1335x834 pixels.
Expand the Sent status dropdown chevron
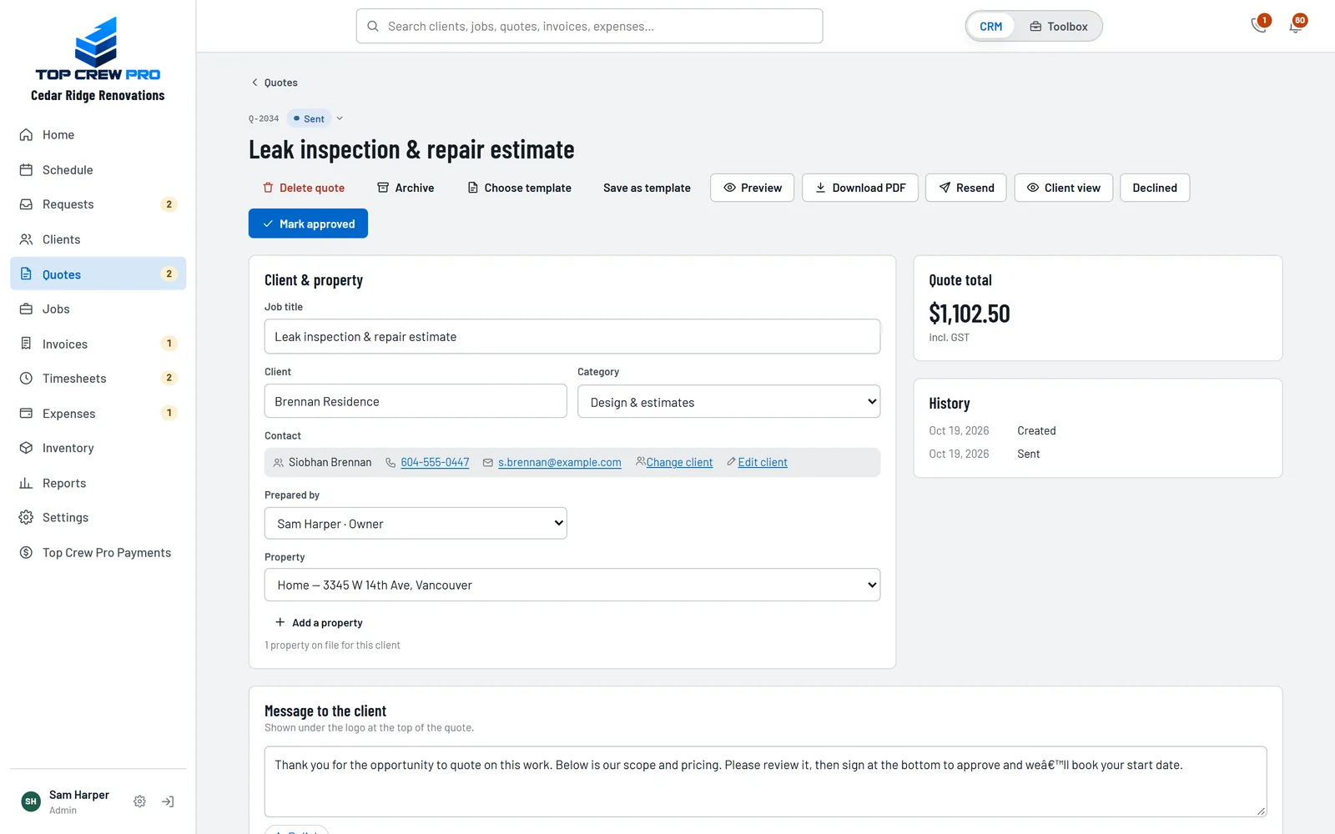340,118
